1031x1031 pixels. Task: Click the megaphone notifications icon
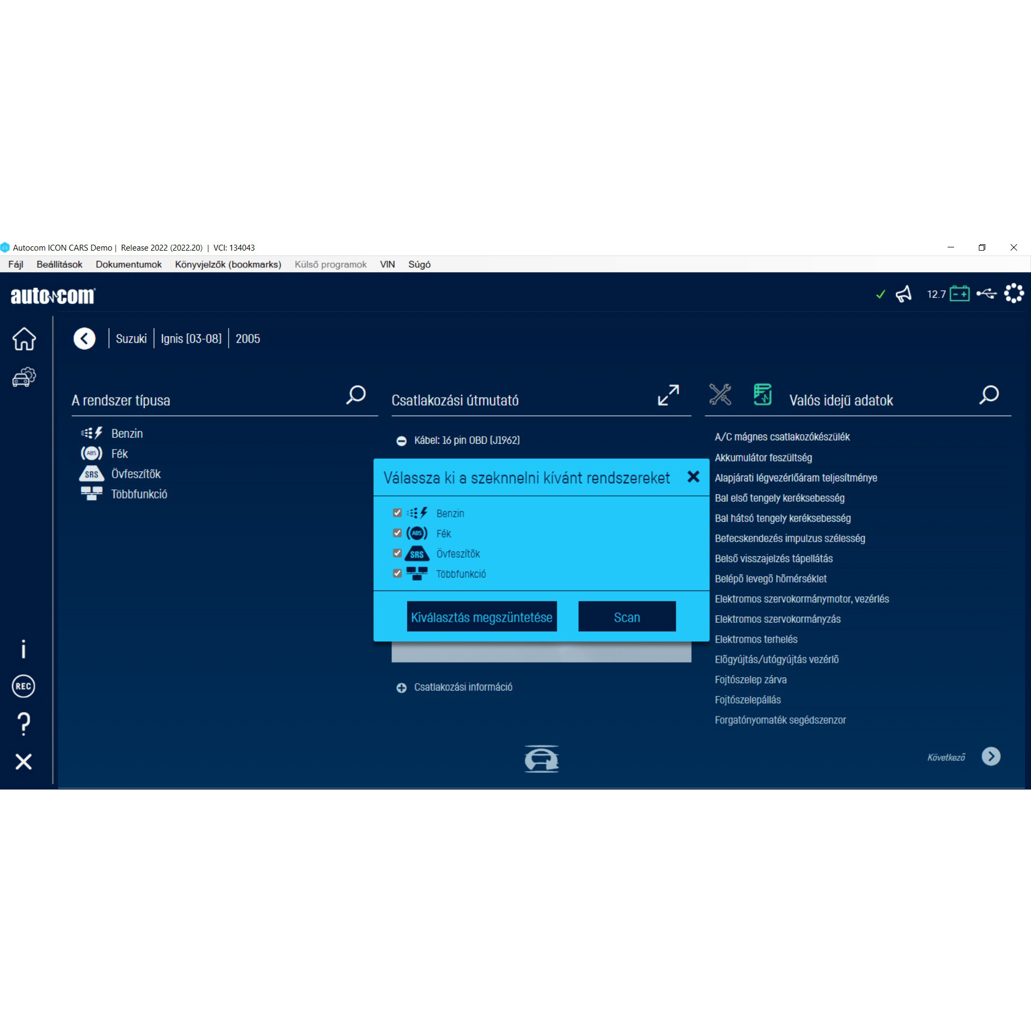point(904,294)
